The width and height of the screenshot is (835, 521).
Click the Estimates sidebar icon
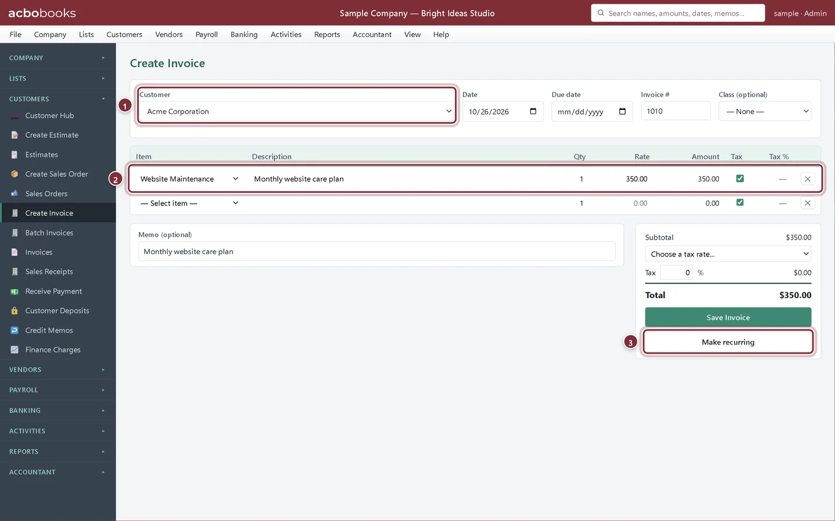coord(14,155)
